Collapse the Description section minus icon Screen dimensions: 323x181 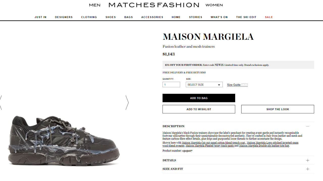(x=308, y=126)
